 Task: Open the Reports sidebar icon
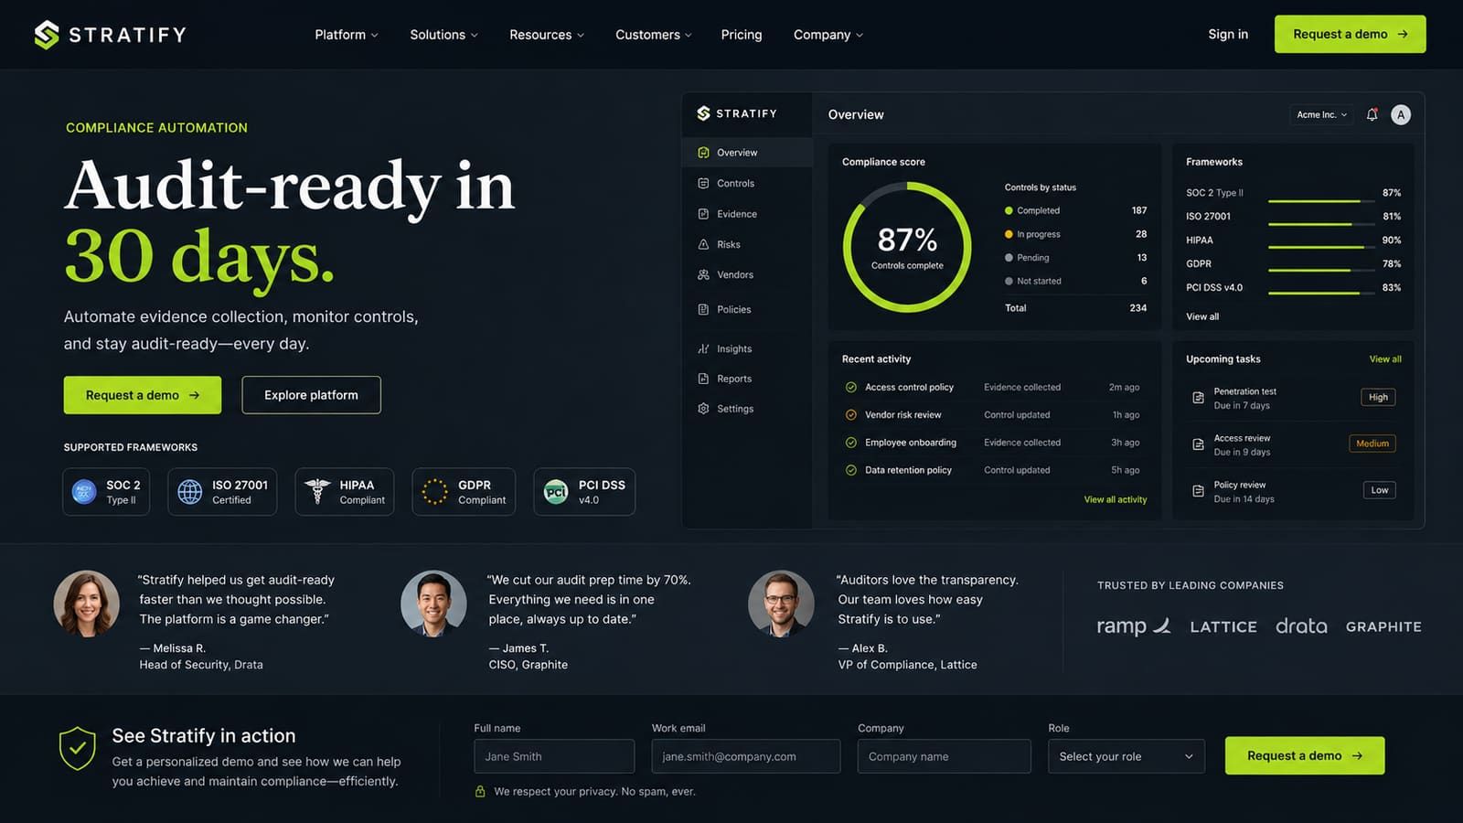click(703, 379)
